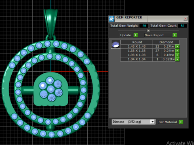Click the green arrow next to Update

[136, 35]
